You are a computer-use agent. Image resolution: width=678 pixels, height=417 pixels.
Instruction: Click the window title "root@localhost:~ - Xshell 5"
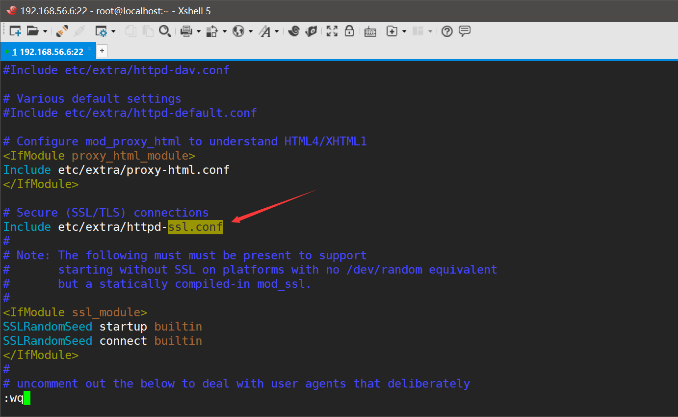(x=154, y=10)
